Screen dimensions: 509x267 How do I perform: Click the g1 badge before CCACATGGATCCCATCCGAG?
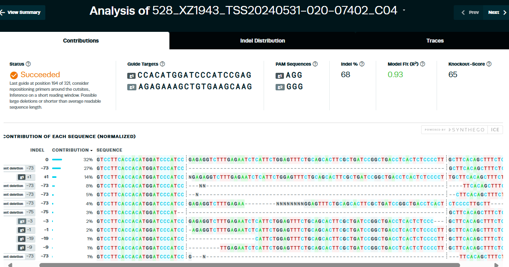[x=132, y=76]
